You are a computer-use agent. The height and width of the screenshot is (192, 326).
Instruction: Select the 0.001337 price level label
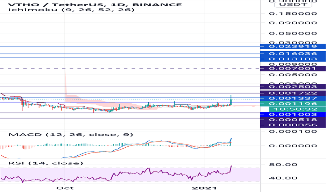[293, 98]
